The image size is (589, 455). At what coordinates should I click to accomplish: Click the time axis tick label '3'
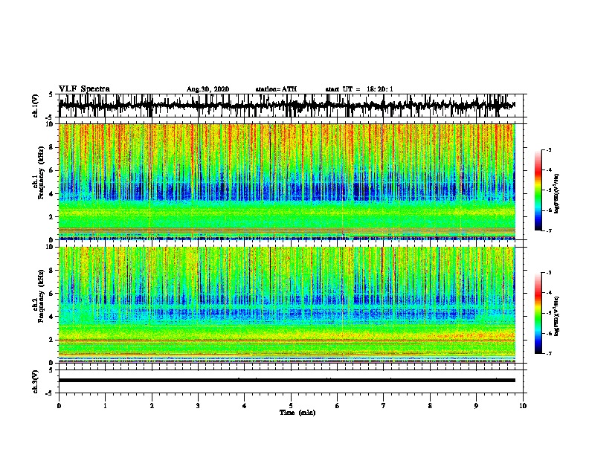(x=198, y=406)
